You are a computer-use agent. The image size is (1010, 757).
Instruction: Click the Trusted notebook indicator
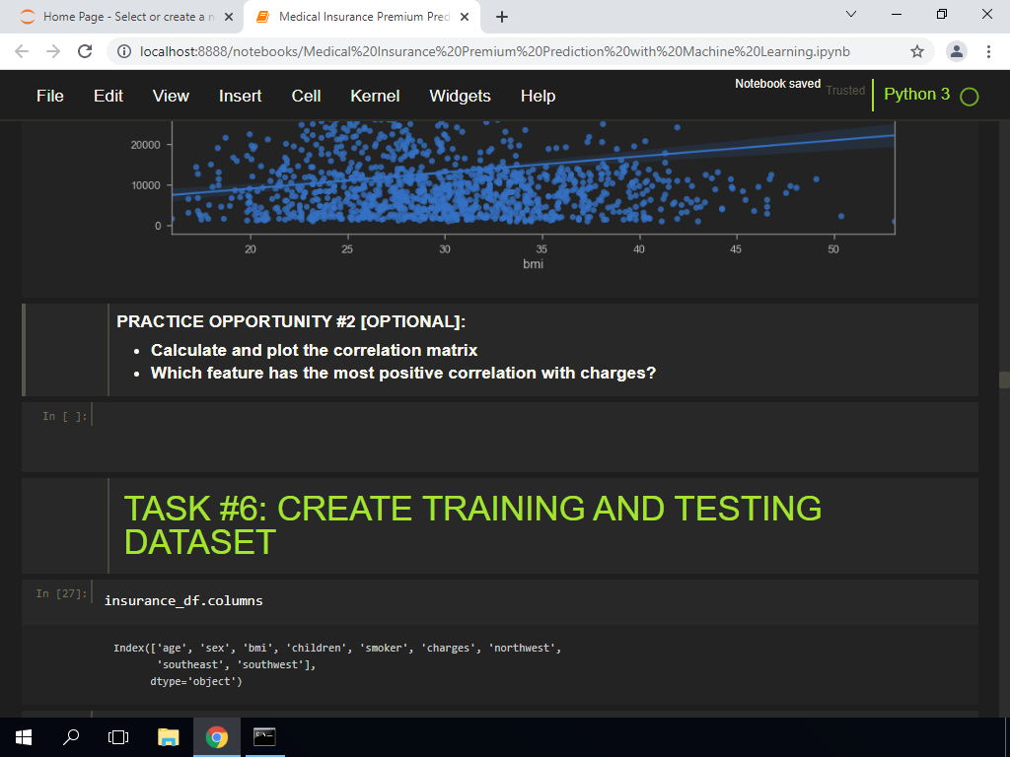tap(845, 91)
